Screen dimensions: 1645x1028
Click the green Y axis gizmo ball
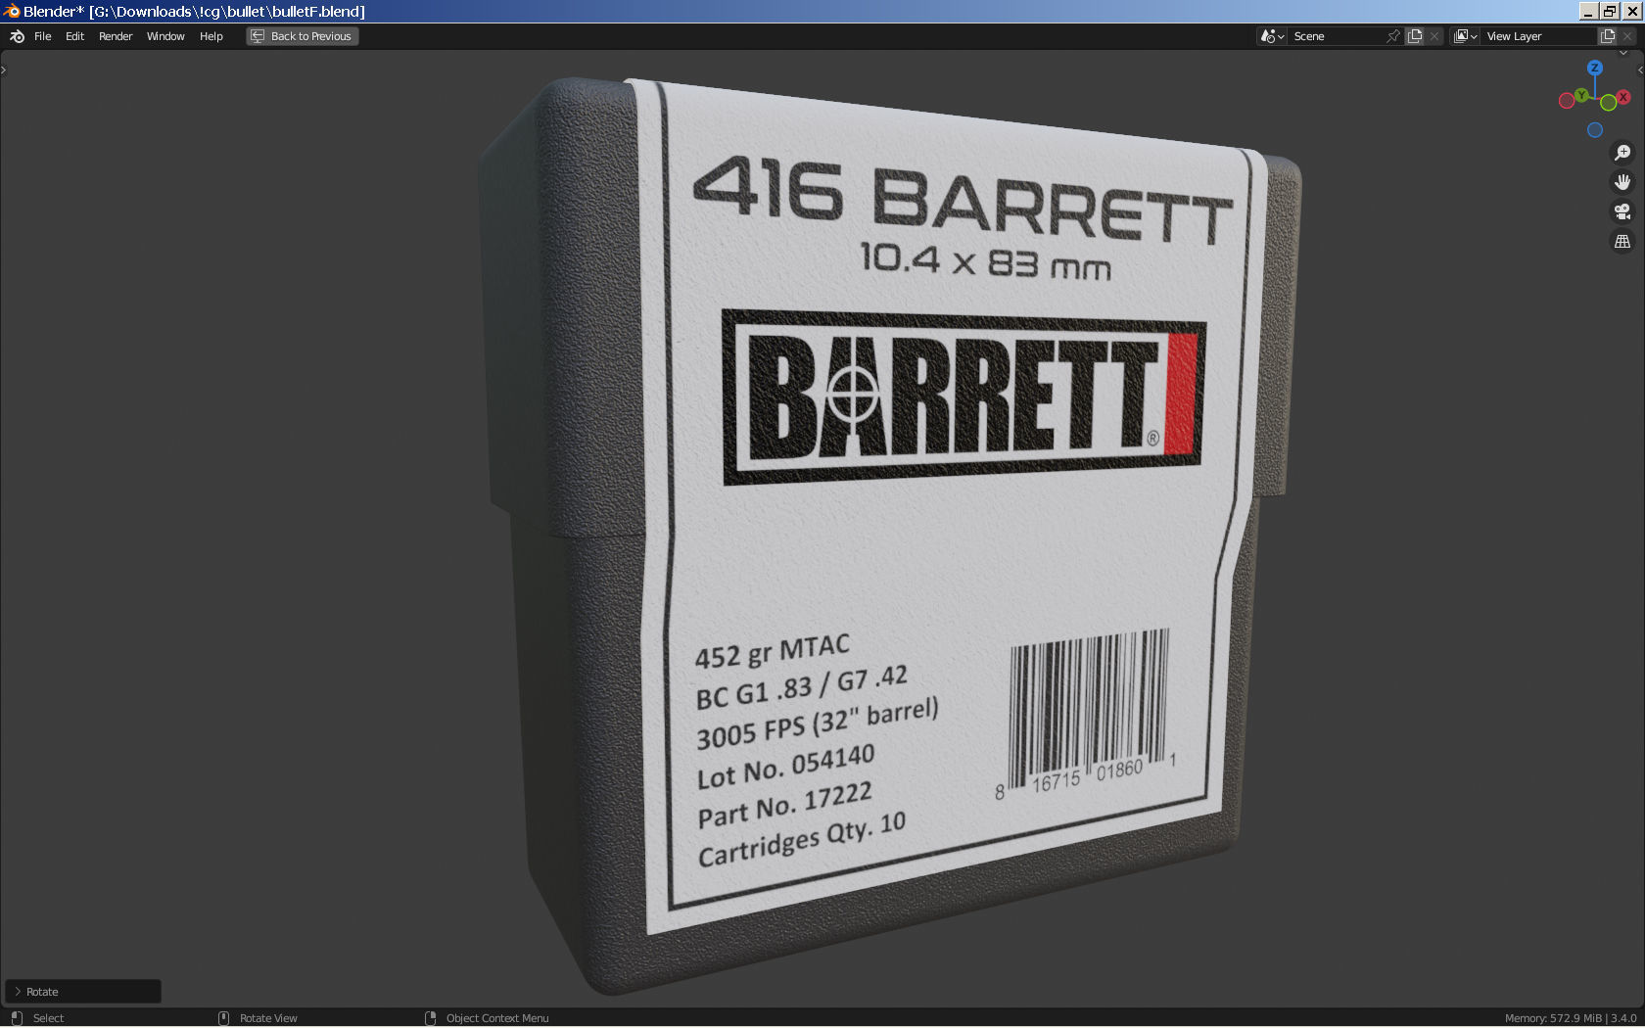pyautogui.click(x=1581, y=95)
